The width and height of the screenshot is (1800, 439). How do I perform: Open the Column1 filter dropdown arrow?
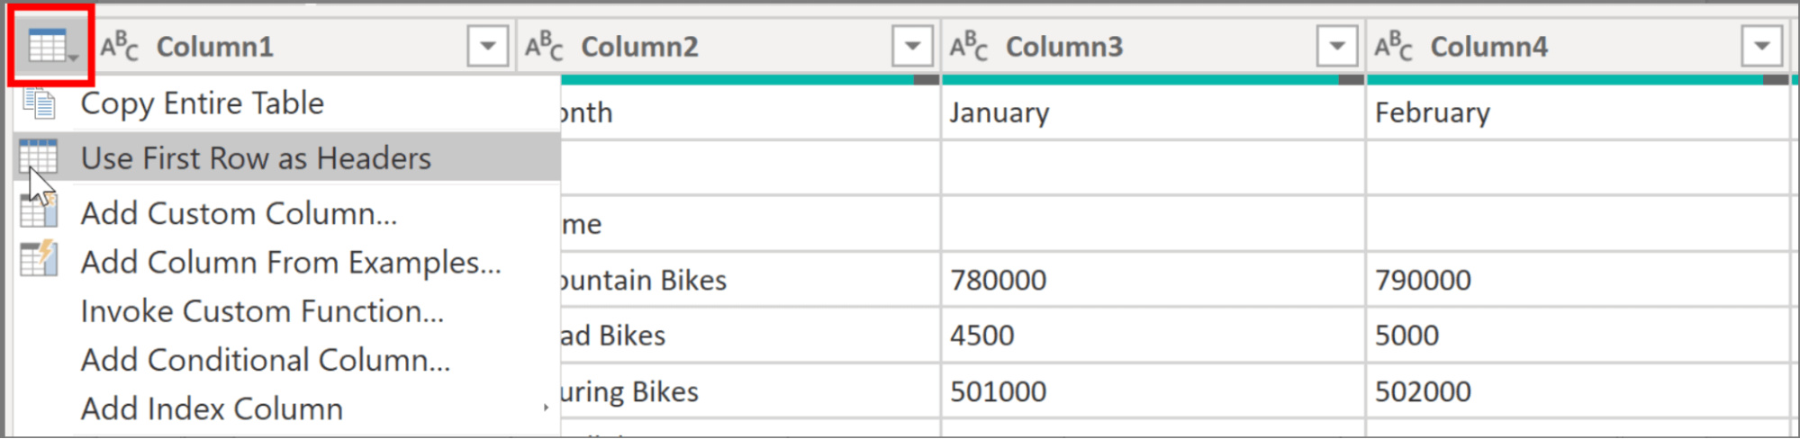coord(488,46)
